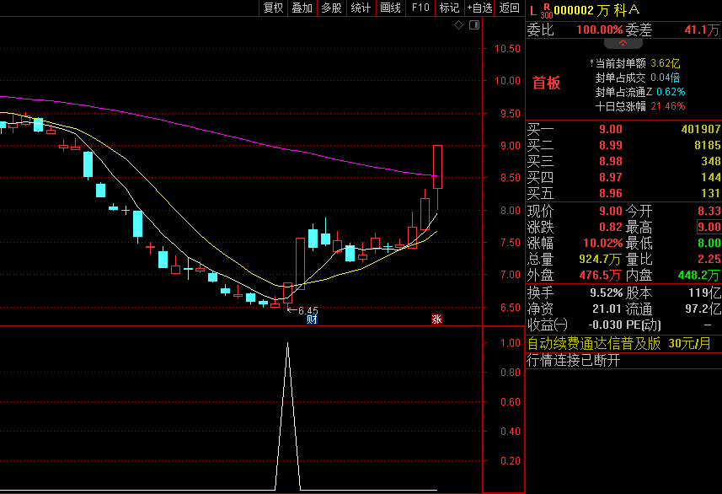
Task: Open the 自动续费通达信普及版 subscription link
Action: click(x=619, y=344)
